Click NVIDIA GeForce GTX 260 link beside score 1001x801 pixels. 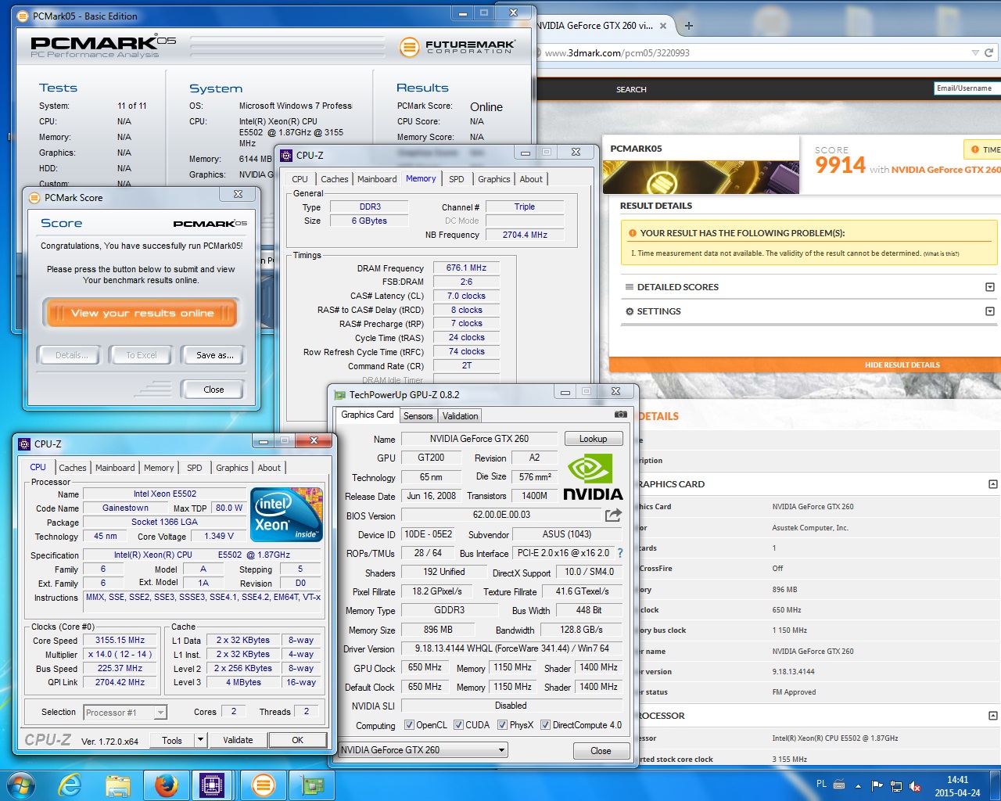[x=946, y=170]
